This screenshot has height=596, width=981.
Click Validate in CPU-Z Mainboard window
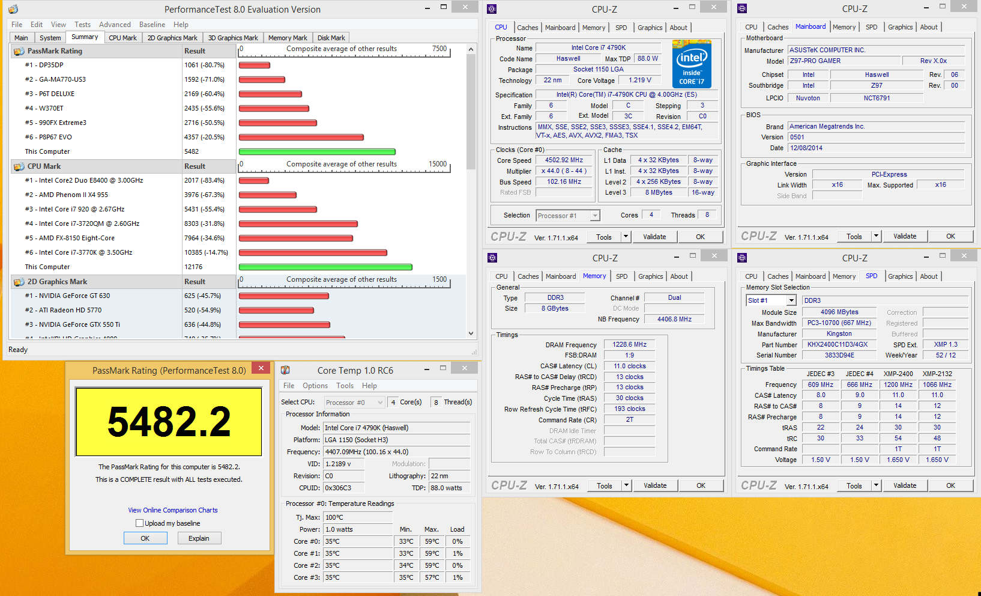pos(905,236)
